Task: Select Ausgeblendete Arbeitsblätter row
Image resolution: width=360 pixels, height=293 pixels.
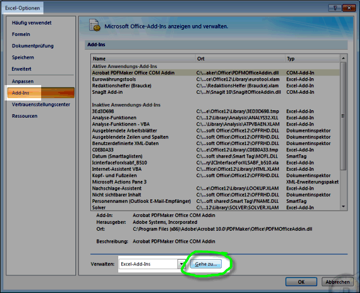Action: (x=215, y=131)
